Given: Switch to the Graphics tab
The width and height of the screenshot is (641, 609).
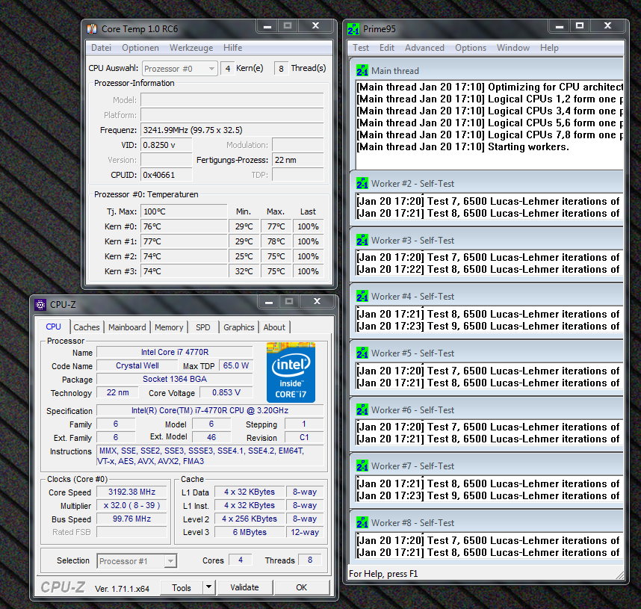Looking at the screenshot, I should click(x=239, y=327).
